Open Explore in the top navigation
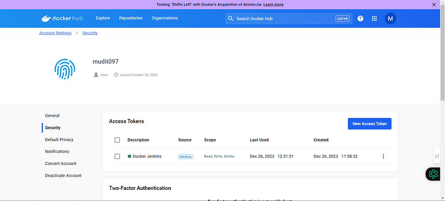The height and width of the screenshot is (201, 445). point(103,18)
